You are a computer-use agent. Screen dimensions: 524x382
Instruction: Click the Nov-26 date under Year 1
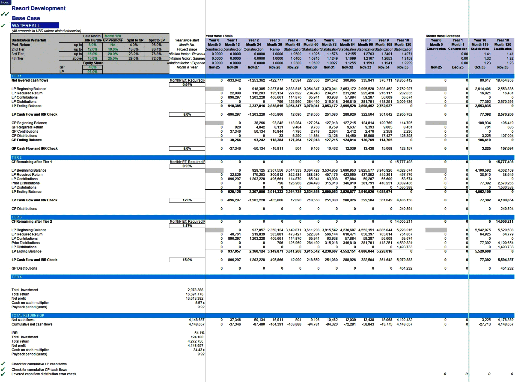click(232, 67)
